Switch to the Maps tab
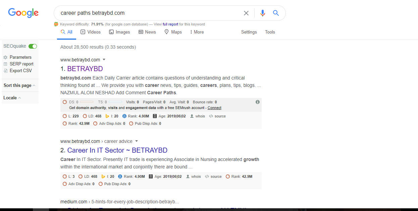The width and height of the screenshot is (418, 211). point(173,32)
